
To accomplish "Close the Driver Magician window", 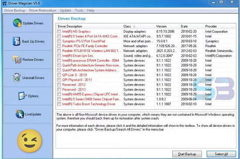I will [232, 2].
